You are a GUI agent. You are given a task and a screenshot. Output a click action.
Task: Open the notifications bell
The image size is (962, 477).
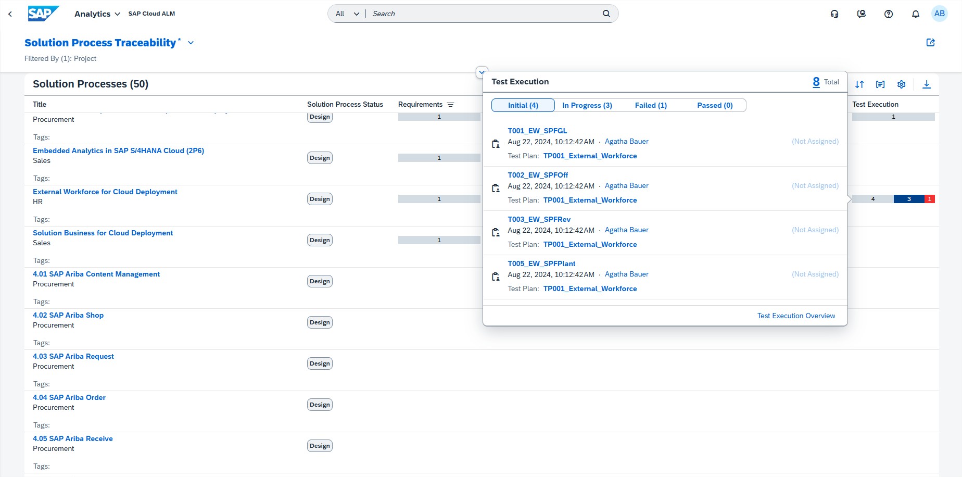[916, 14]
